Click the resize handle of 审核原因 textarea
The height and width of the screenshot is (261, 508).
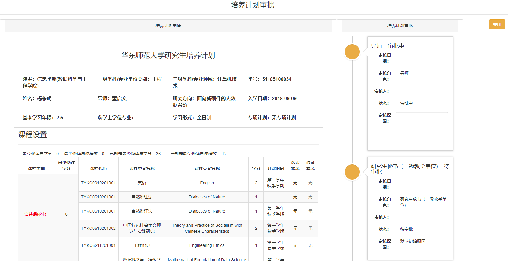click(x=446, y=140)
